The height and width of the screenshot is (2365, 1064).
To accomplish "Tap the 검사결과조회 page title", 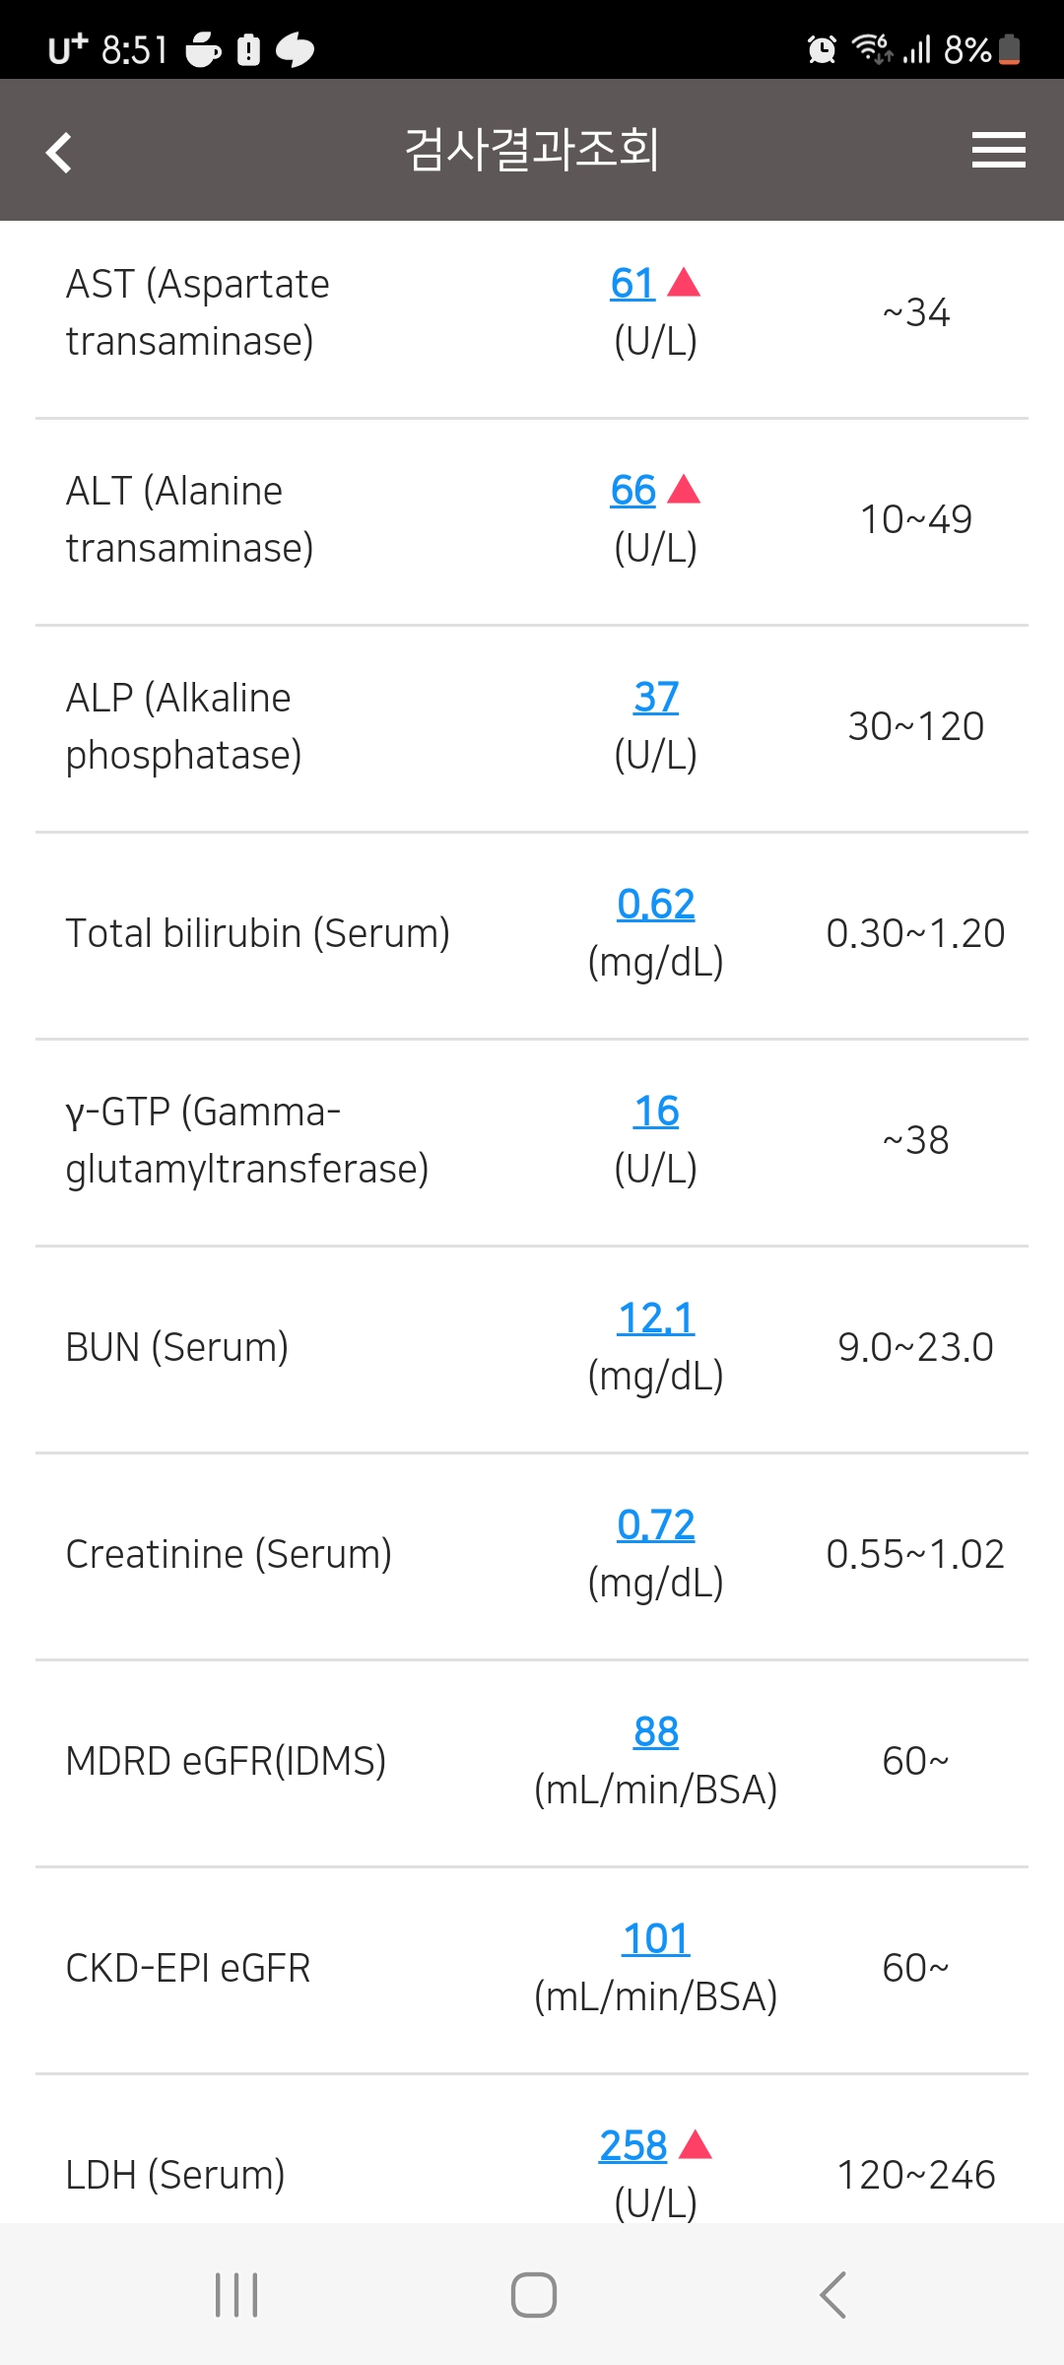I will click(x=532, y=150).
